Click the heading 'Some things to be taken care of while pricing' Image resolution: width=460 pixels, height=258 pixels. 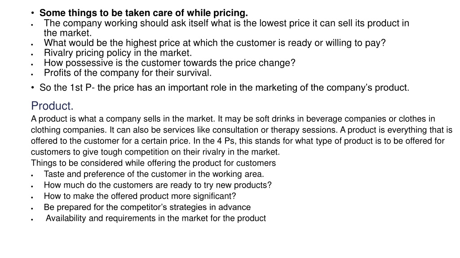pyautogui.click(x=143, y=13)
